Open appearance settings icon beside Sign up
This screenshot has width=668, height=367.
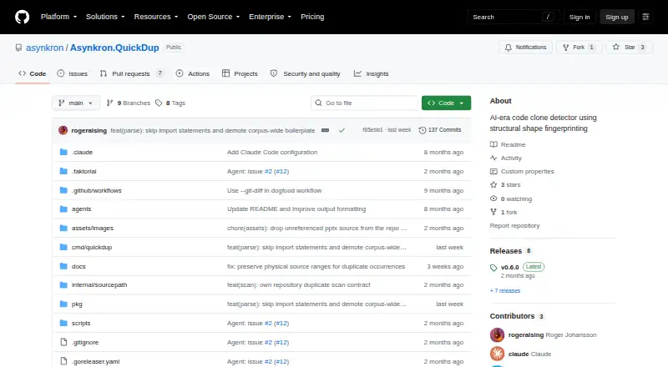point(645,17)
